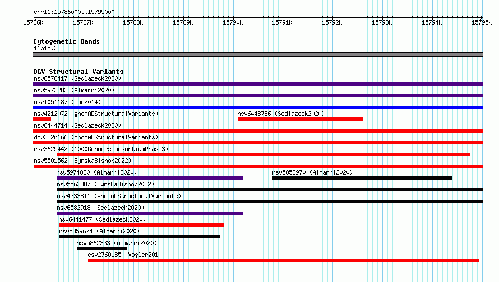499x282 pixels.
Task: Select the purple nsv5974880 variant bar
Action: (150, 178)
